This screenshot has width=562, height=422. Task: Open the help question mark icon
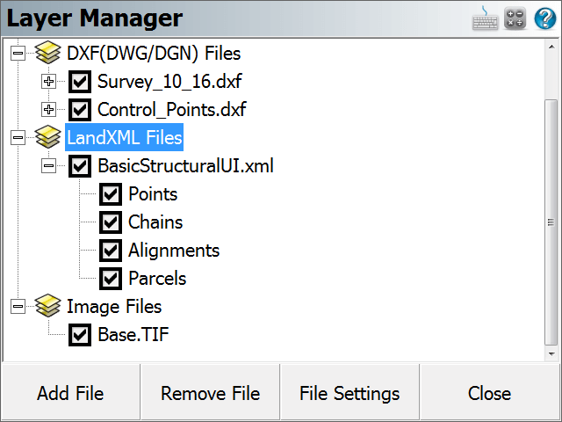tap(545, 18)
